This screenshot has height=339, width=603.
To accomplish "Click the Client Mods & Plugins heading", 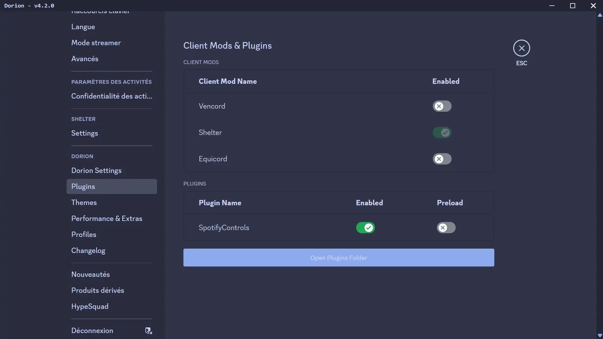I will (227, 46).
